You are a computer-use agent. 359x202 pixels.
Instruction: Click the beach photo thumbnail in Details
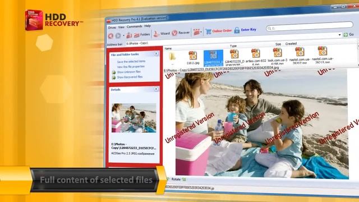click(134, 118)
